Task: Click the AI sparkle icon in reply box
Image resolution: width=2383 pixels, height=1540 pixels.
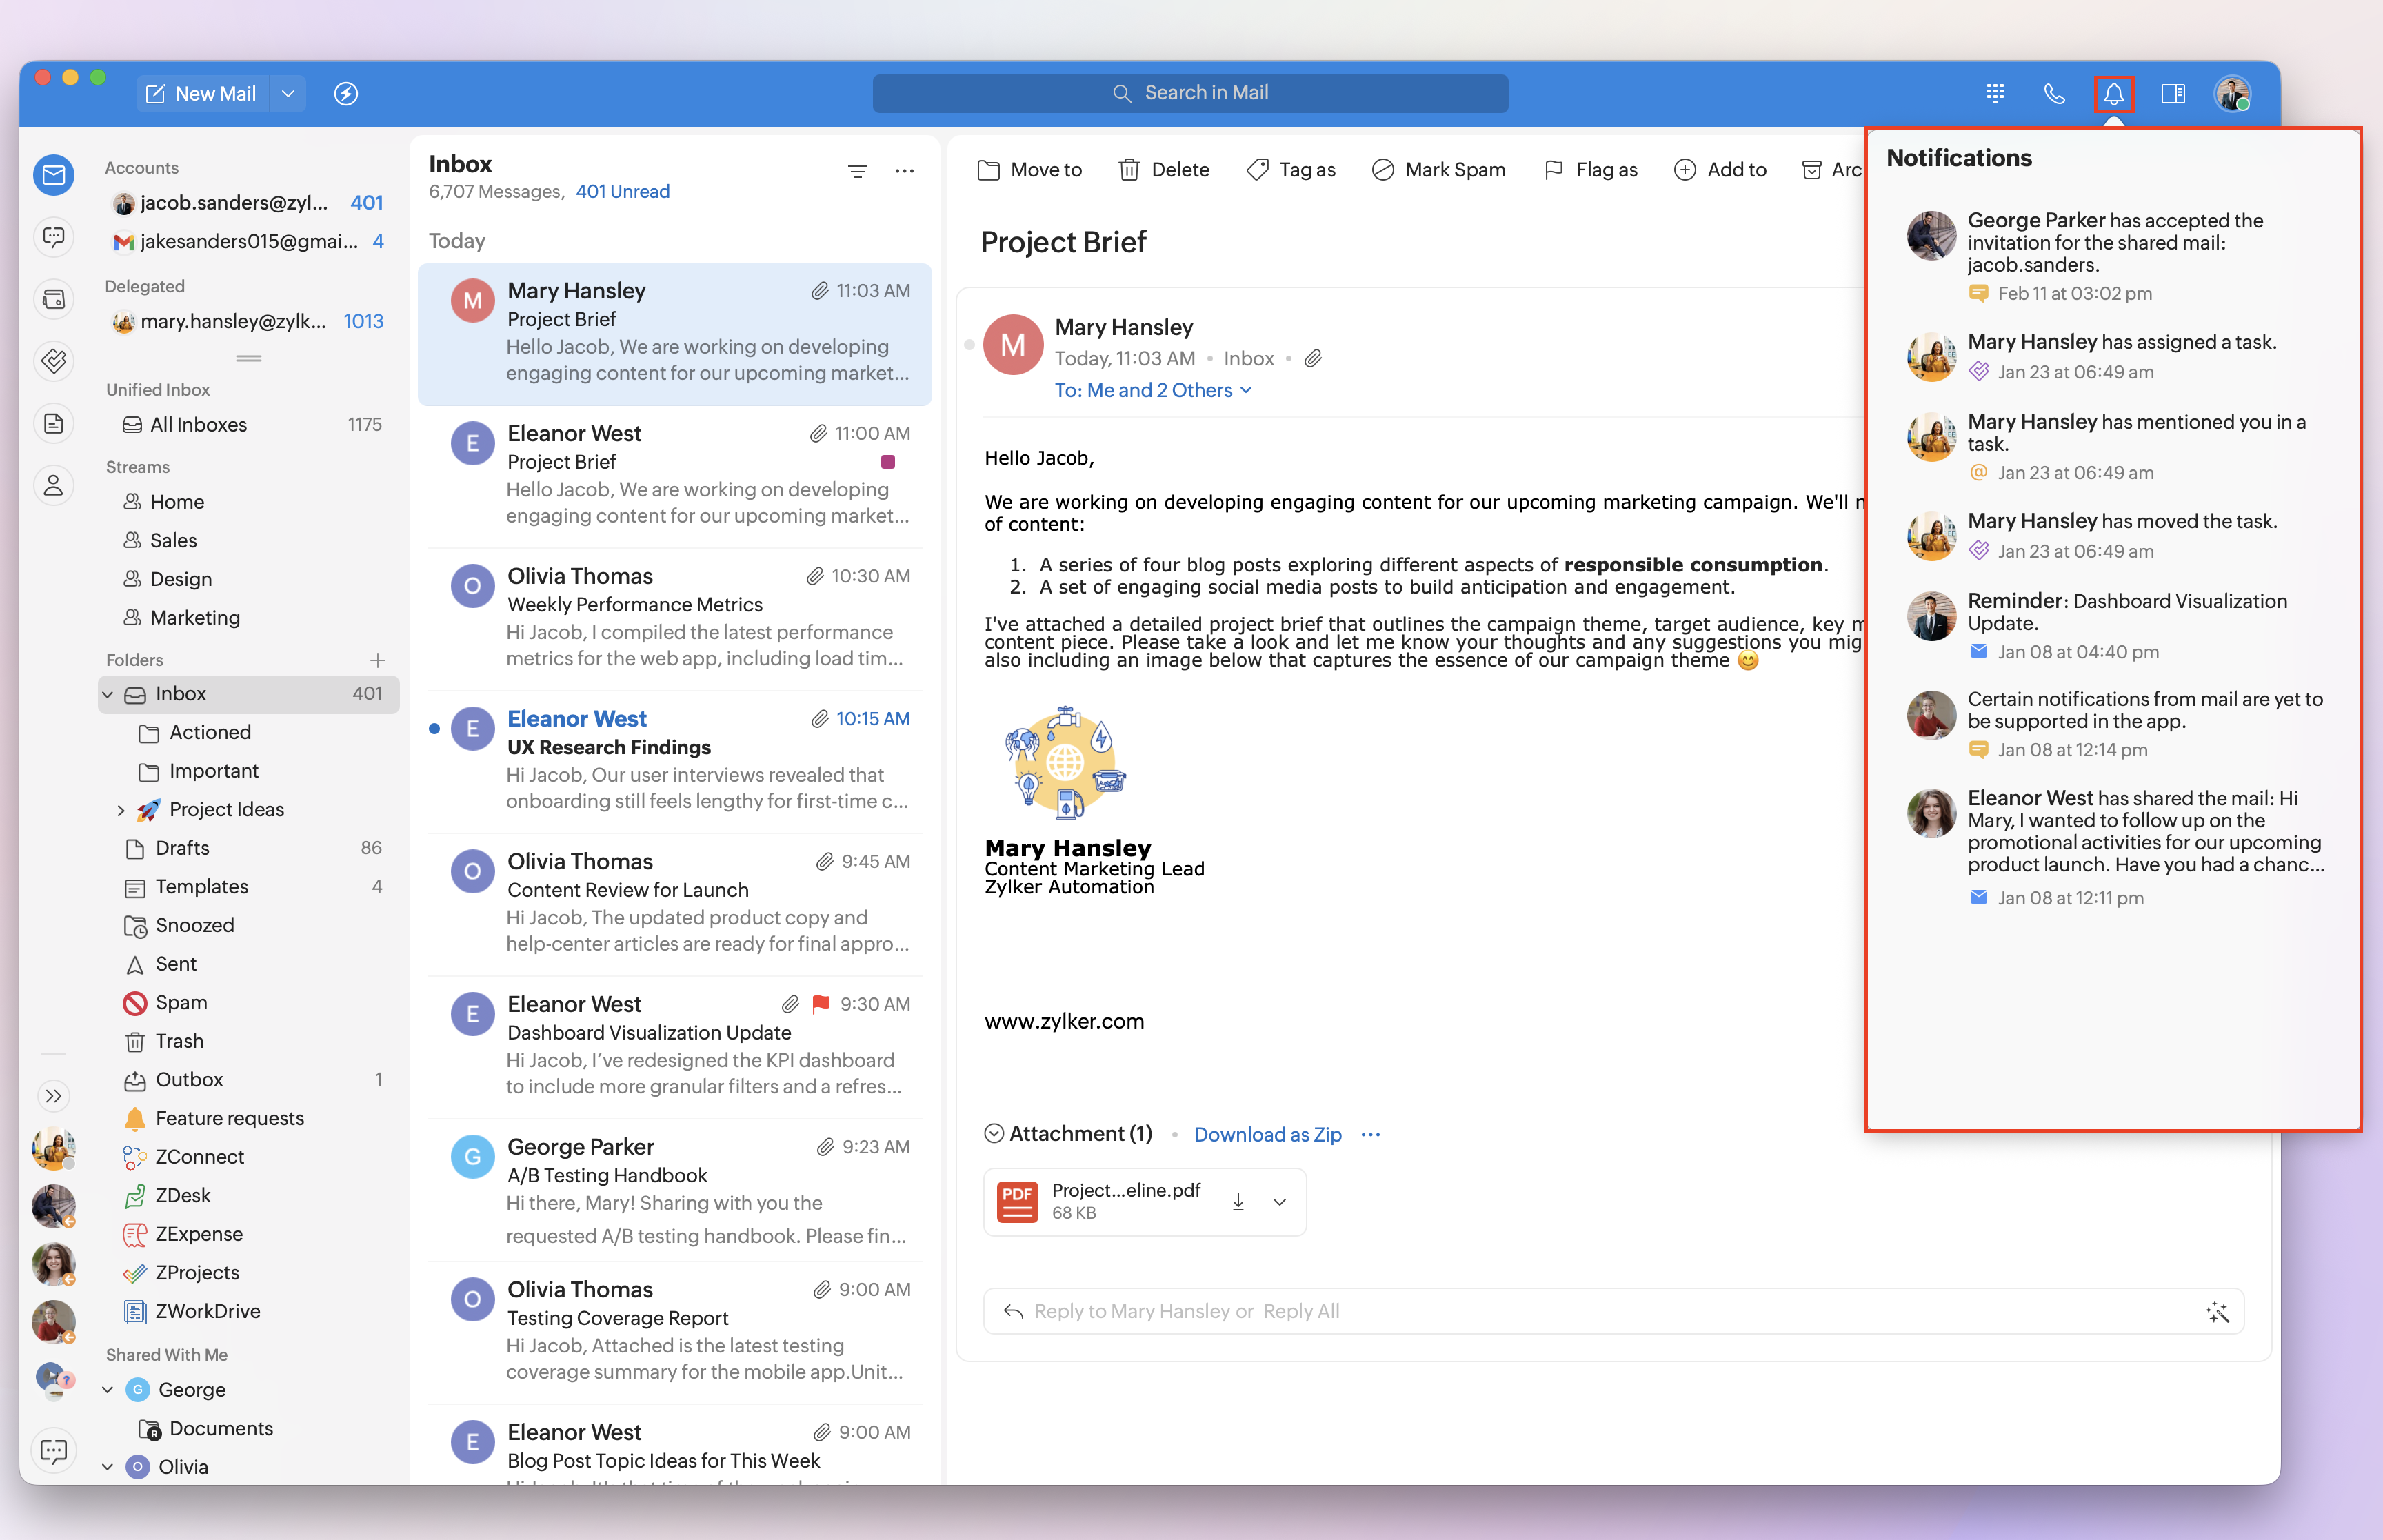Action: (x=2216, y=1312)
